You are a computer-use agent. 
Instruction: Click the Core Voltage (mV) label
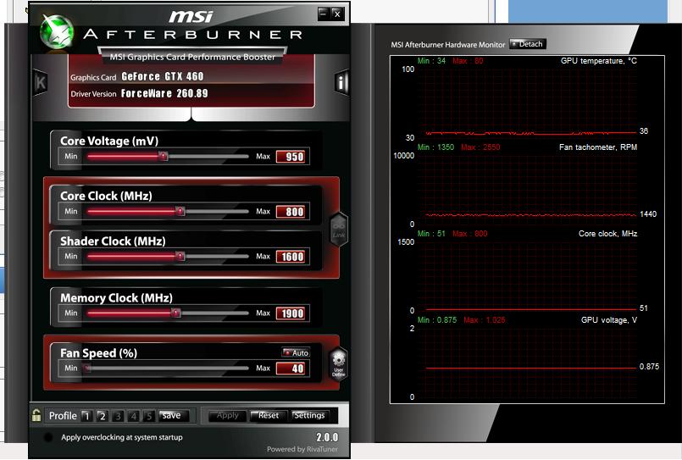(109, 141)
